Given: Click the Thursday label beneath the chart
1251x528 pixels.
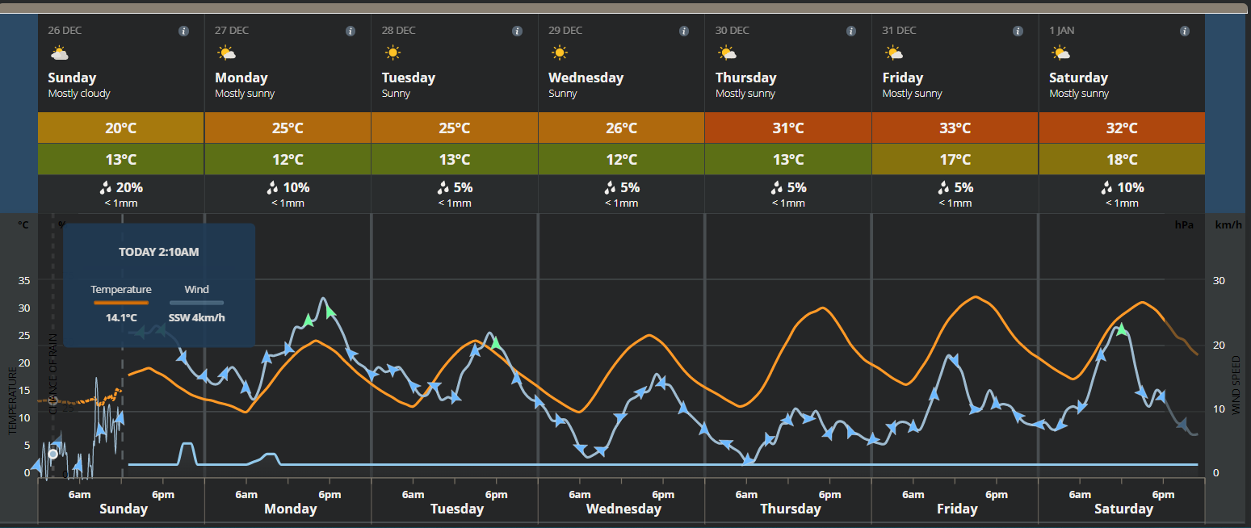Looking at the screenshot, I should point(790,509).
